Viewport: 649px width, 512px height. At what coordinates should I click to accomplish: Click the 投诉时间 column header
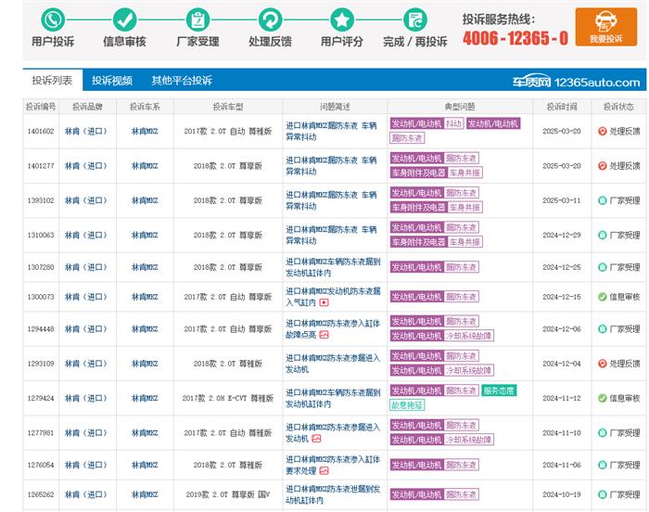pyautogui.click(x=562, y=107)
